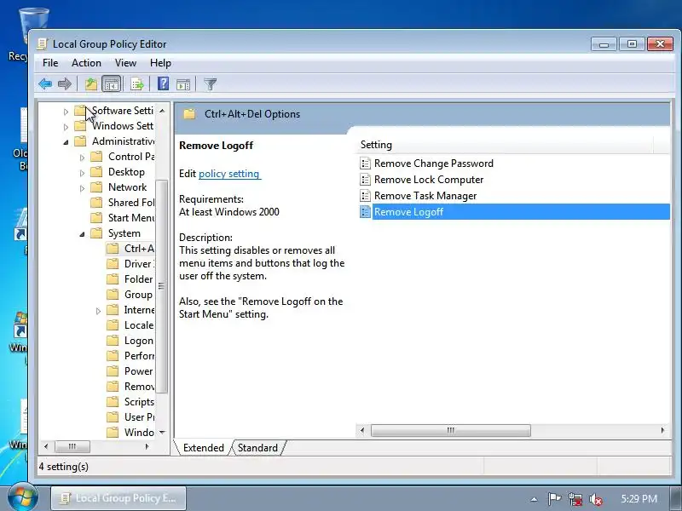The image size is (682, 511).
Task: Click the tree pane vertical scrollbar thumb
Action: (161, 286)
